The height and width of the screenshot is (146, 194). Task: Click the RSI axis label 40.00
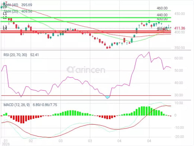click(179, 83)
